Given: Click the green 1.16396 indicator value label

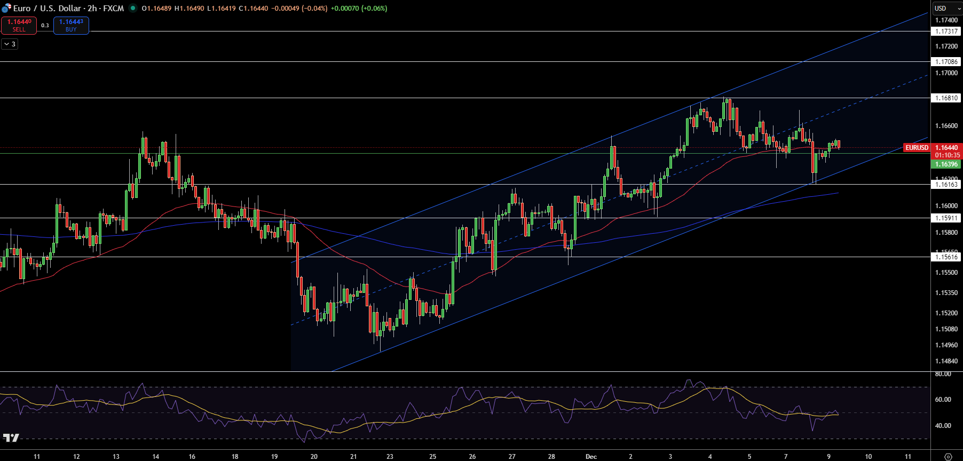Looking at the screenshot, I should [x=947, y=164].
